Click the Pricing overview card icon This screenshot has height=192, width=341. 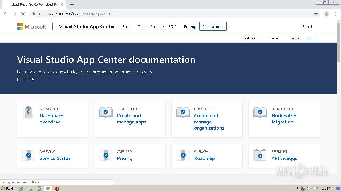pos(106,155)
